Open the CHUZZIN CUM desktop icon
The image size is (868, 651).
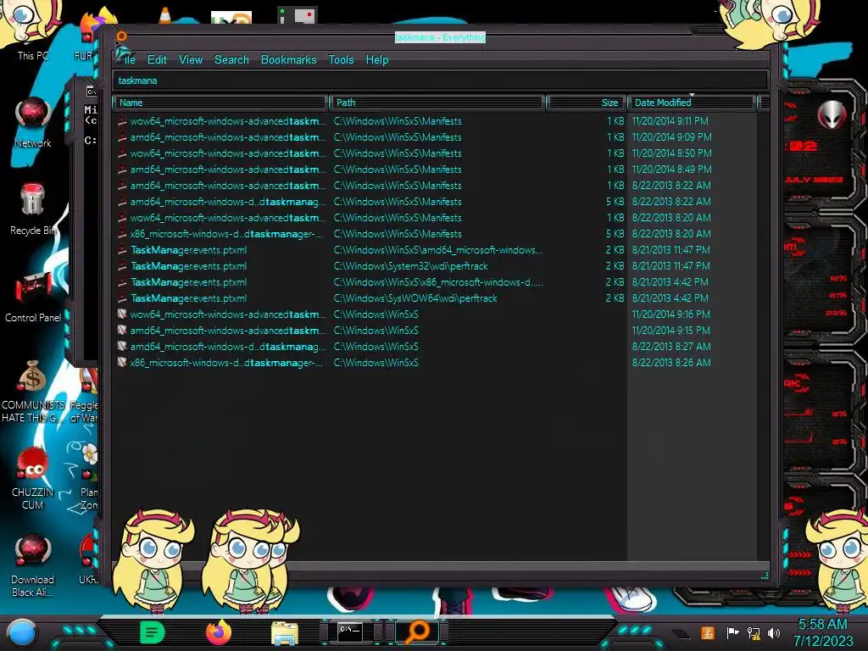point(33,478)
